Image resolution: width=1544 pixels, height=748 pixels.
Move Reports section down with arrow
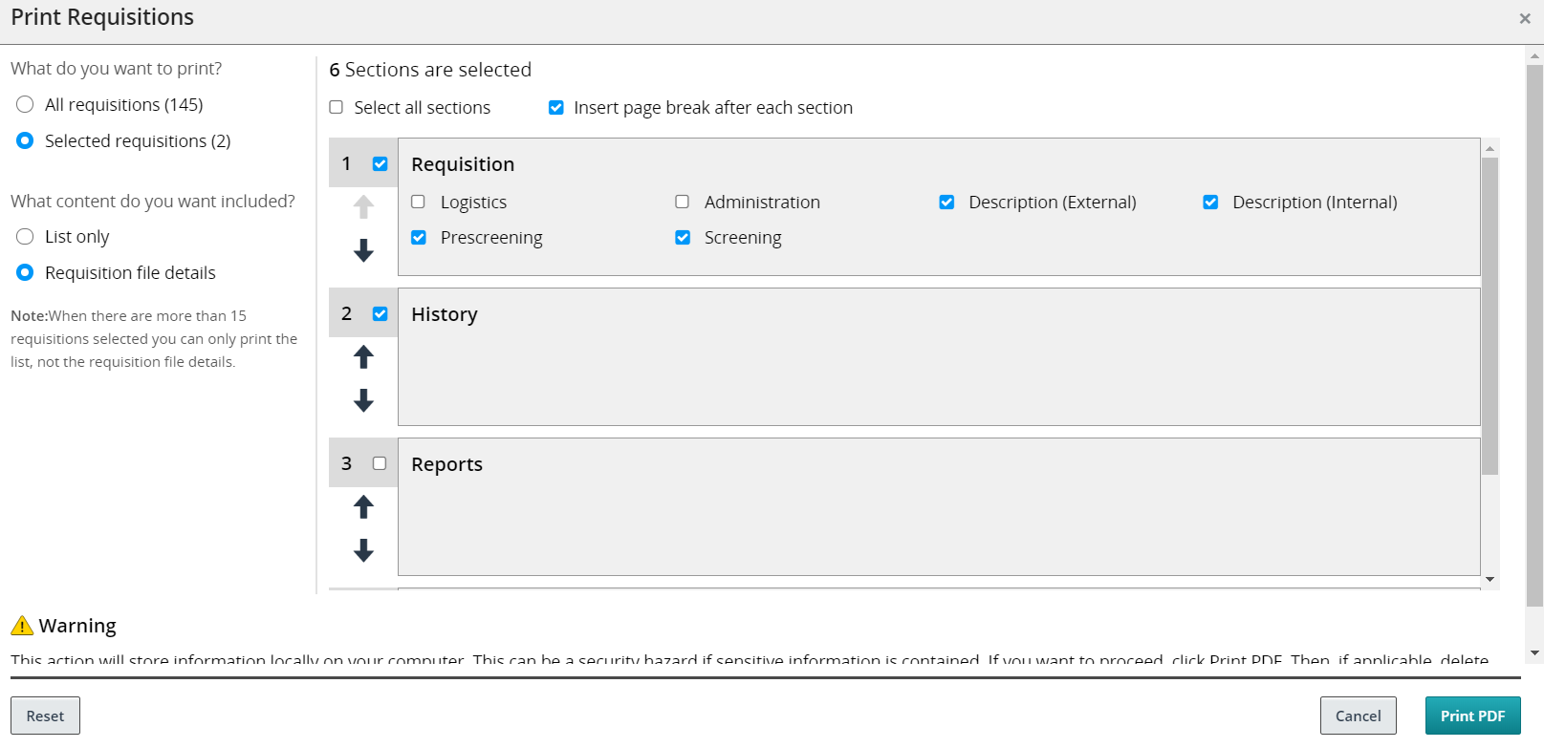point(363,550)
